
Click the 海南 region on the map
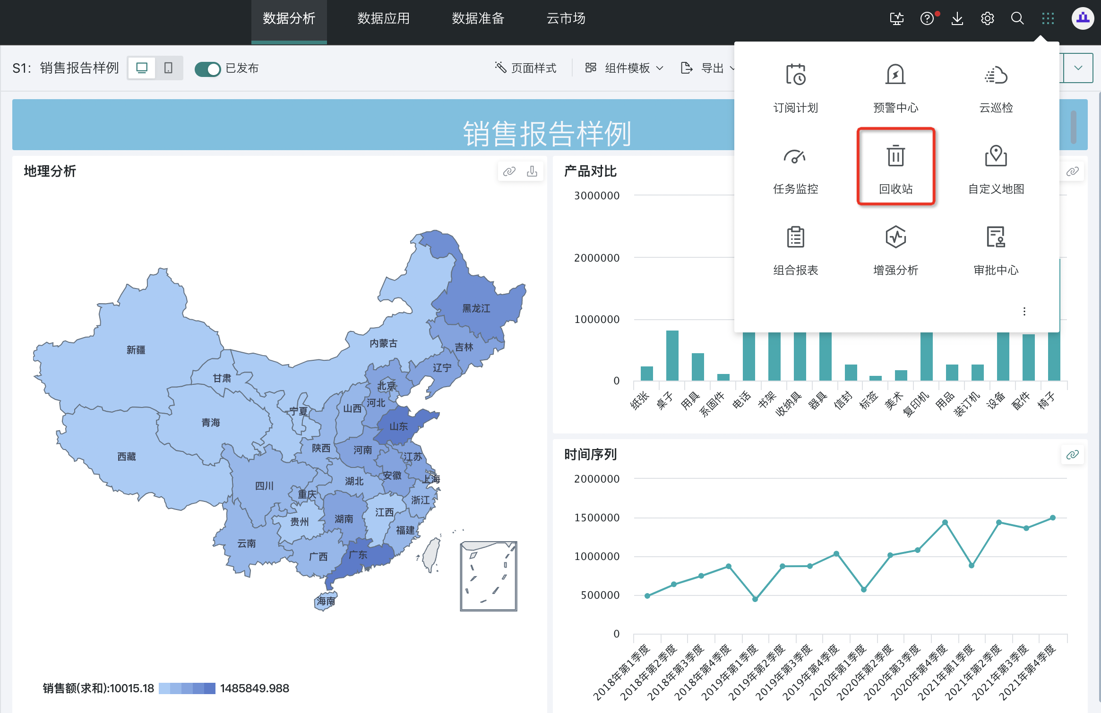pos(326,601)
